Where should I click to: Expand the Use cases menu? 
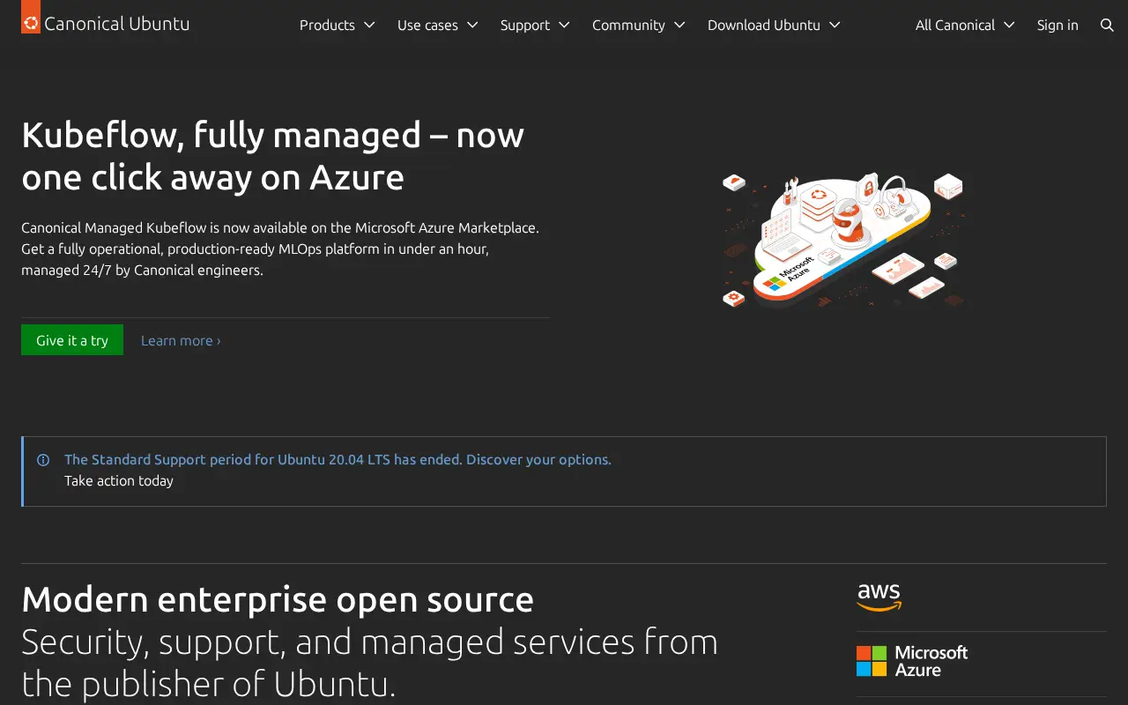point(437,25)
